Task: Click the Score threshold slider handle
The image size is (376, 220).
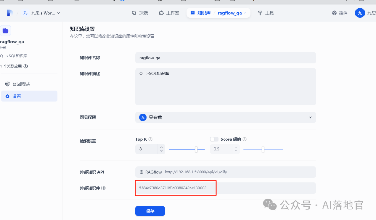Action: pos(263,149)
